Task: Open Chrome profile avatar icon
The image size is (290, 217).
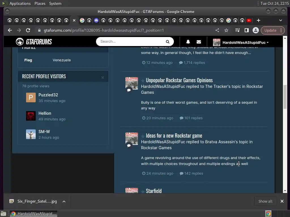Action: tap(256, 30)
